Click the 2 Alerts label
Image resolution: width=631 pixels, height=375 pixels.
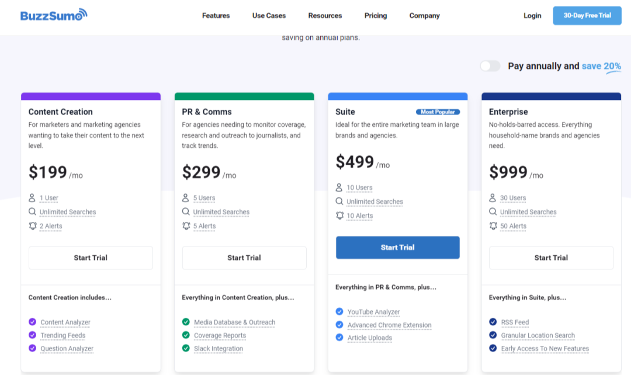[51, 226]
